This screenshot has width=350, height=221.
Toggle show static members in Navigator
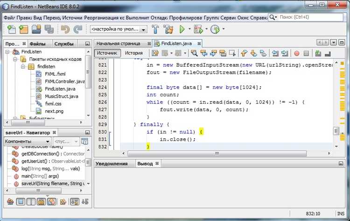[31, 202]
